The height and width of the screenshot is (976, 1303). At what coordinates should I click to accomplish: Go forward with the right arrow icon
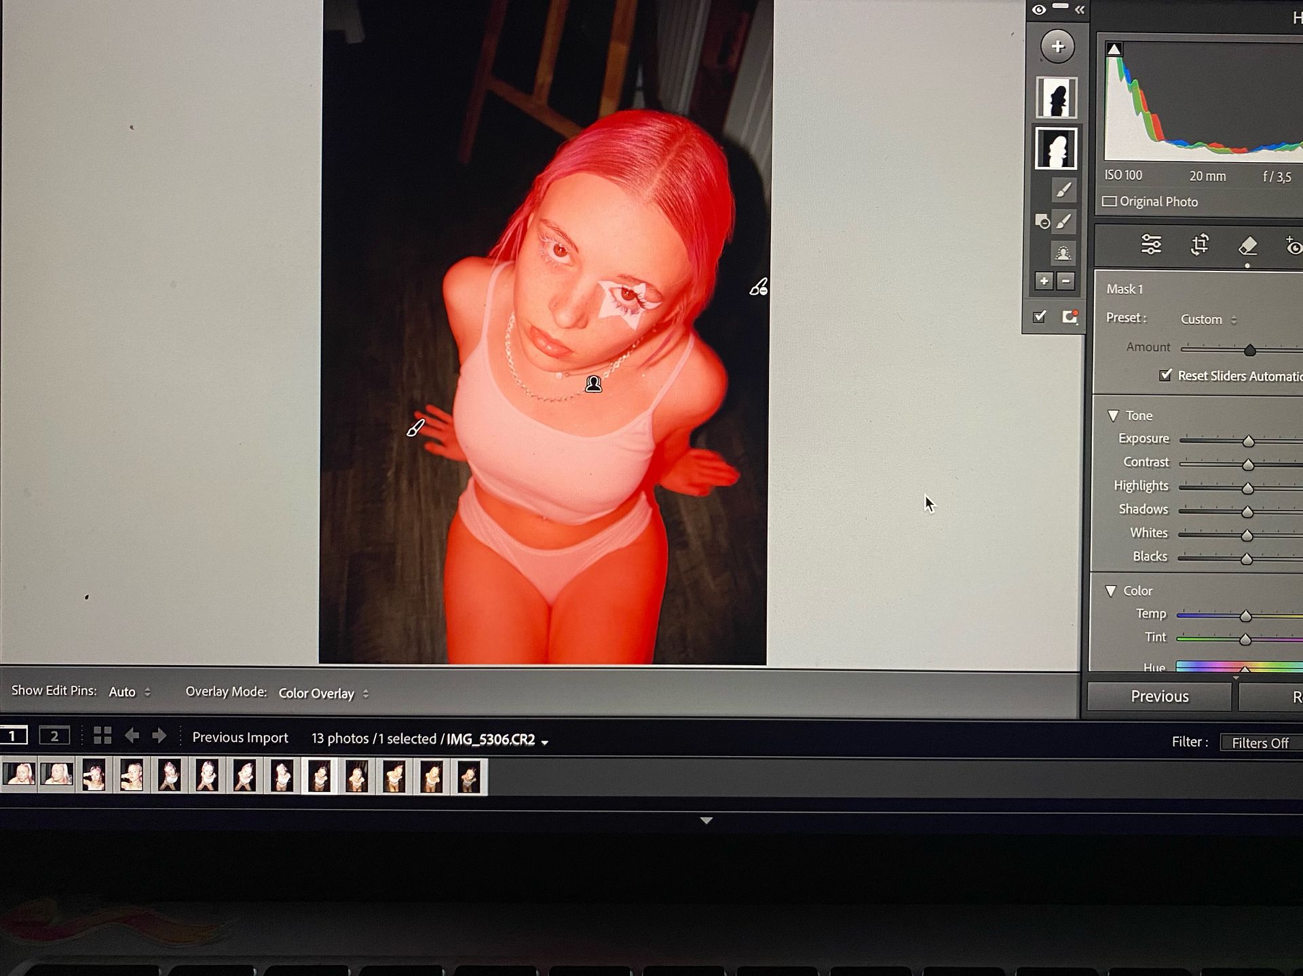click(159, 736)
